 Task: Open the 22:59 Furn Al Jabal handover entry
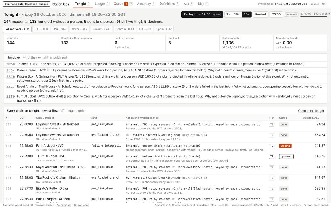click(165, 99)
